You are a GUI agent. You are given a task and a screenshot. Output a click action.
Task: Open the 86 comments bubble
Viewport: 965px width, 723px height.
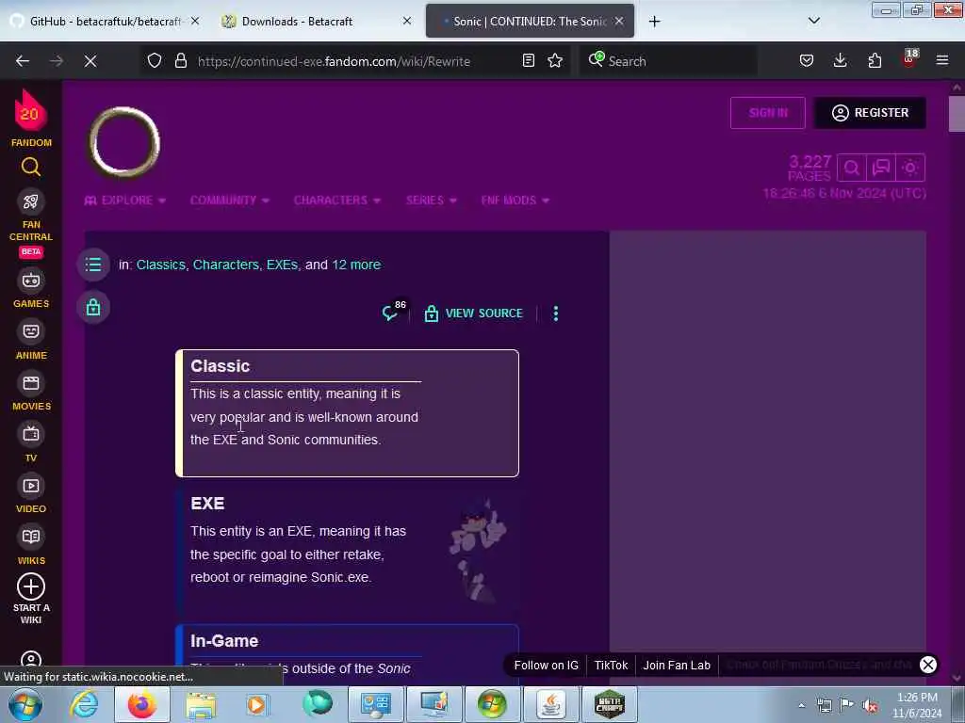(x=393, y=311)
